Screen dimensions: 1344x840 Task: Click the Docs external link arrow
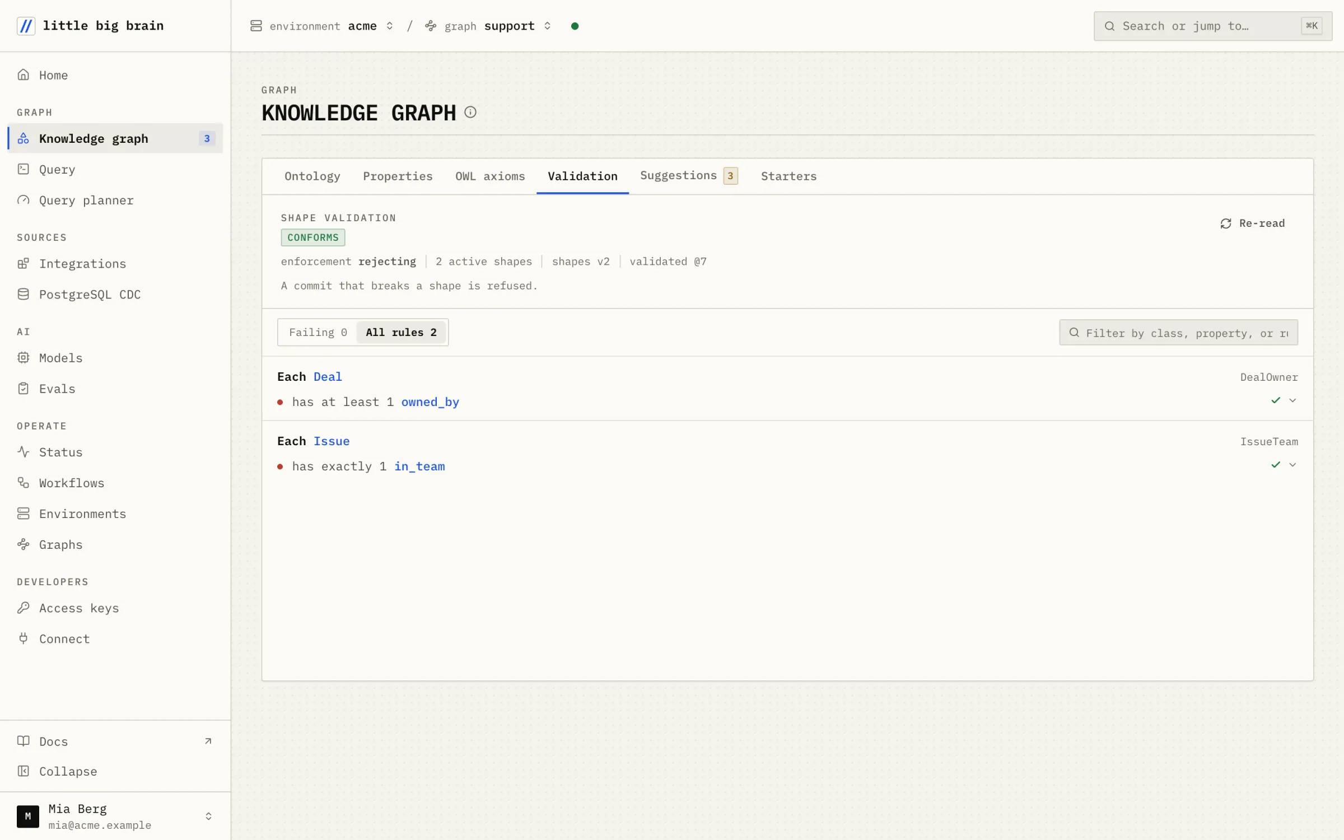point(208,741)
